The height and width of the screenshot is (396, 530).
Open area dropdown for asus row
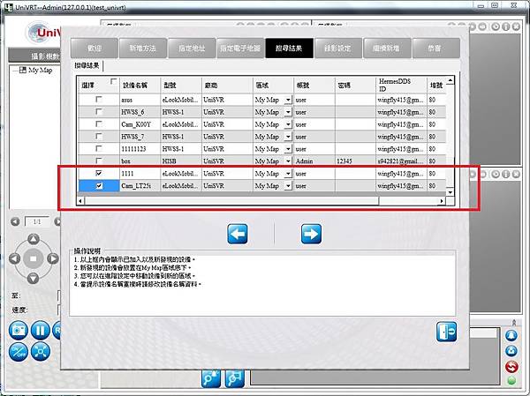point(288,100)
